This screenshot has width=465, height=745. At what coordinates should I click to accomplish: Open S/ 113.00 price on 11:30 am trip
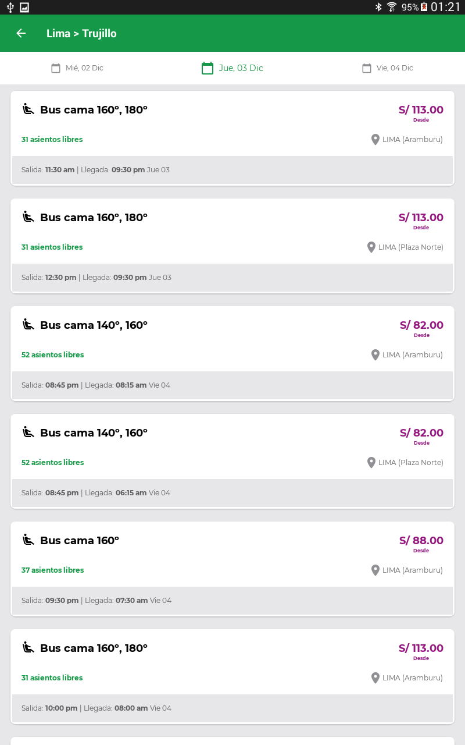coord(421,110)
